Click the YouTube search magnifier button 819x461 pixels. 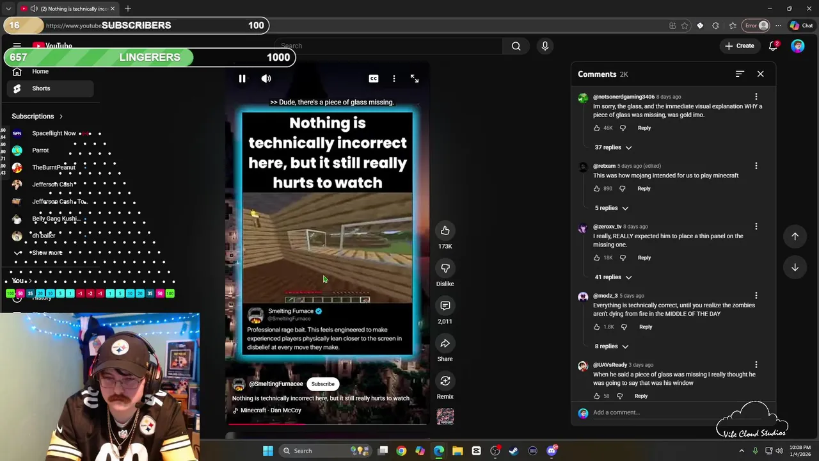(x=516, y=46)
